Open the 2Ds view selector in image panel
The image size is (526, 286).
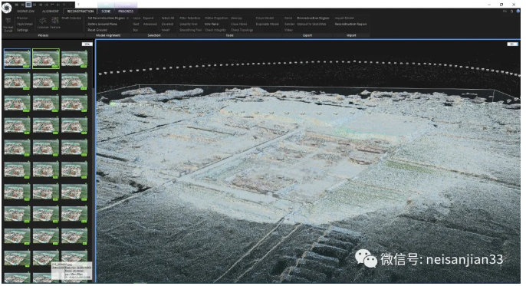[x=87, y=44]
